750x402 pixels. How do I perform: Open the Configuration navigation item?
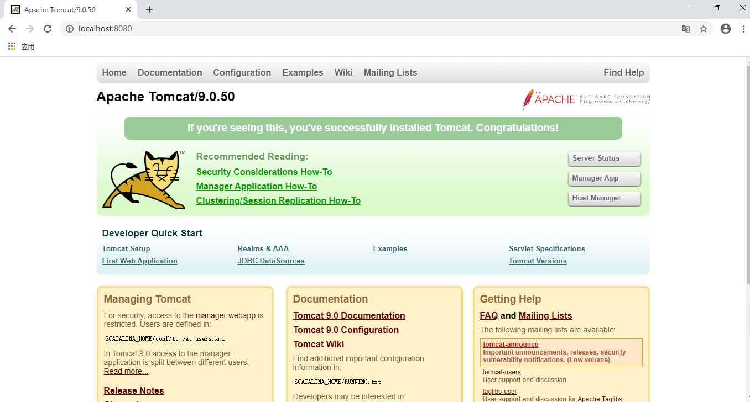click(242, 72)
